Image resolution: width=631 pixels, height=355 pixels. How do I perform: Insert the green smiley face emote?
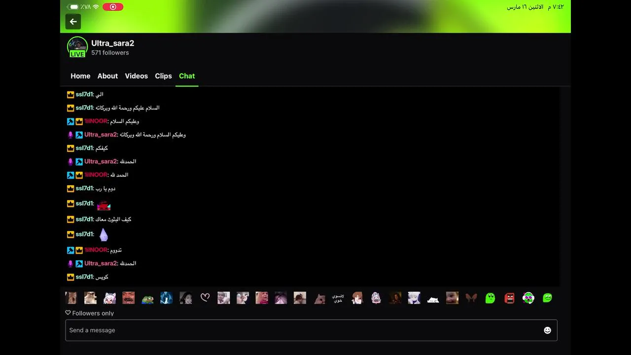pyautogui.click(x=547, y=298)
